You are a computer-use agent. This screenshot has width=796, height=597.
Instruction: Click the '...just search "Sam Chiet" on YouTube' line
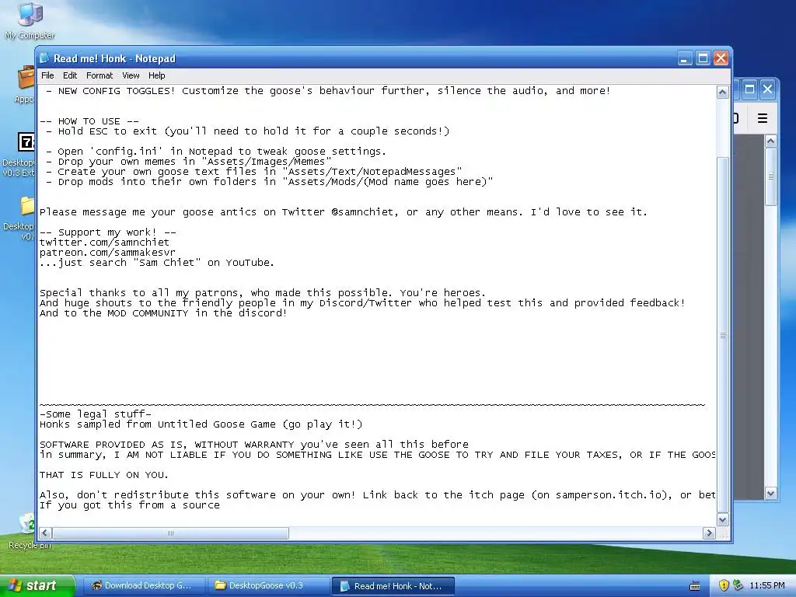[157, 263]
